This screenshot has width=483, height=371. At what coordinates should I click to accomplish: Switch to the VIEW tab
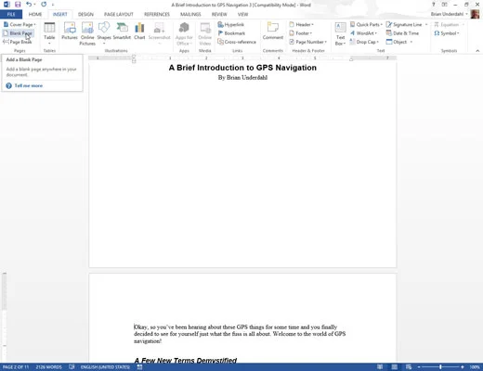242,14
